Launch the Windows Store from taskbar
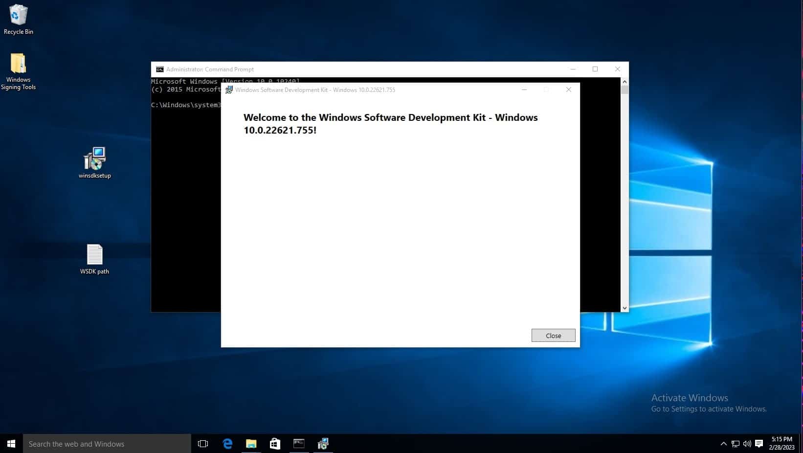 tap(275, 444)
